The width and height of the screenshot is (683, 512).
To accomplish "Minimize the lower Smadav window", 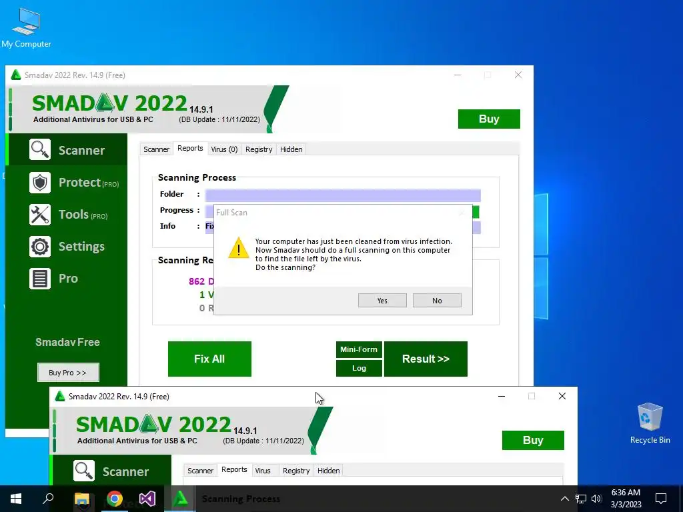I will pos(502,396).
